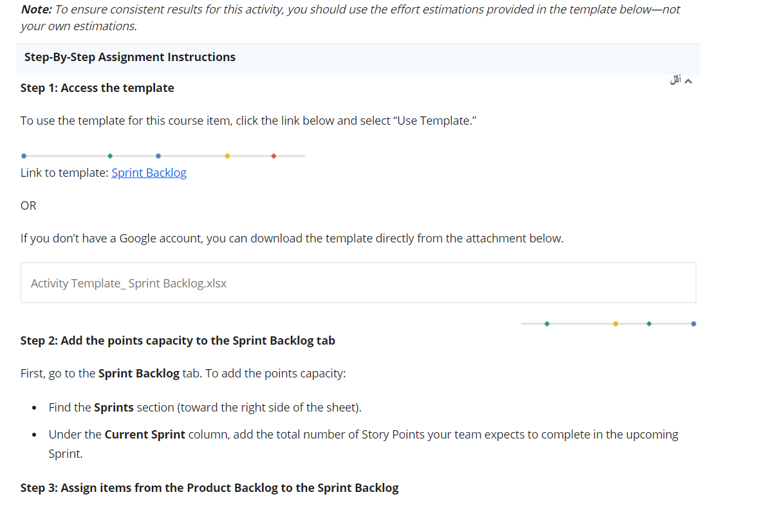Click the 'Step 1: Access the template' heading
The height and width of the screenshot is (508, 762).
97,88
